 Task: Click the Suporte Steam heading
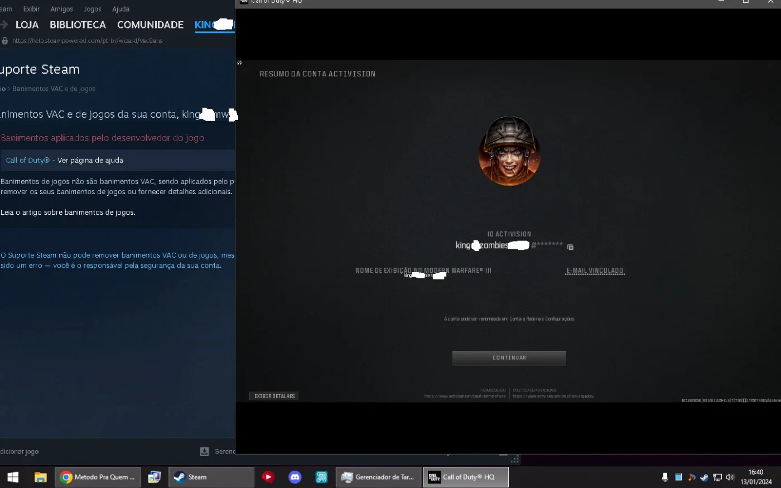pyautogui.click(x=40, y=70)
